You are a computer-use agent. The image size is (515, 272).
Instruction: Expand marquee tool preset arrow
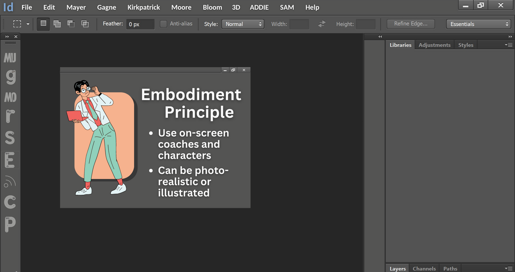[x=28, y=24]
